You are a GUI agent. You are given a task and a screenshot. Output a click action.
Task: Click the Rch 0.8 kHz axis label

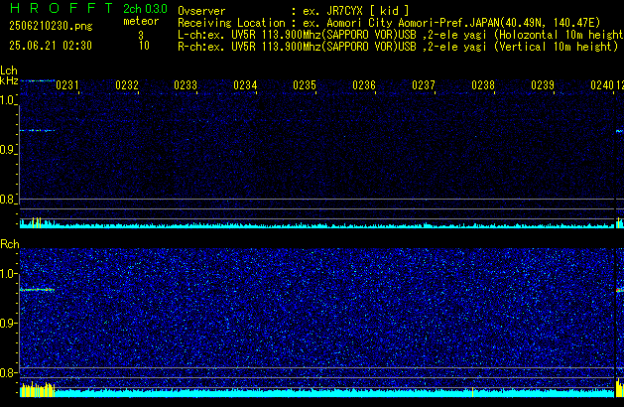click(8, 372)
